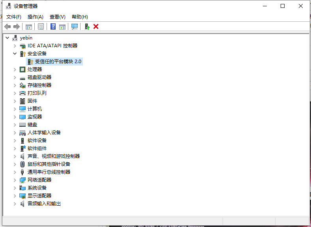The width and height of the screenshot is (311, 227).
Task: Select the 打印队列 label
Action: tap(37, 93)
